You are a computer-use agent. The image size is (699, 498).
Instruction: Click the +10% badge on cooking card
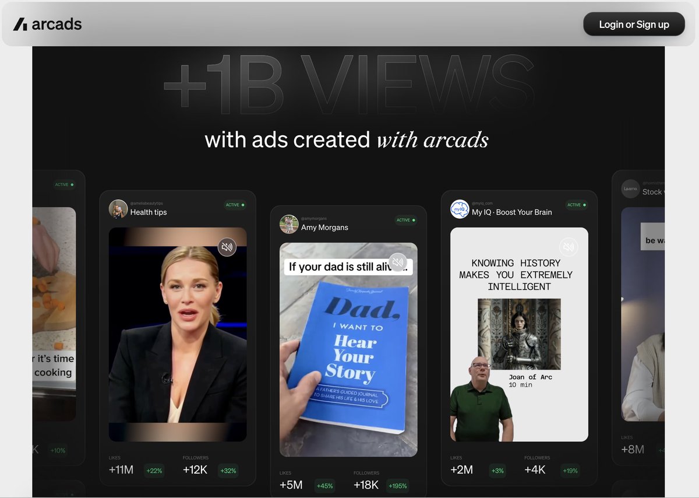point(58,450)
